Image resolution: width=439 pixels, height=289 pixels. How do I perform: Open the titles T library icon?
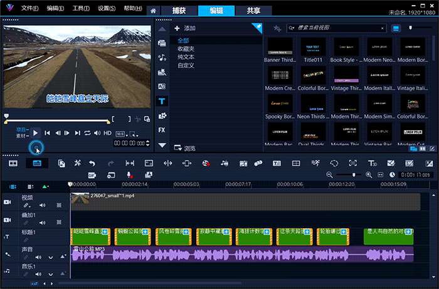tap(162, 102)
